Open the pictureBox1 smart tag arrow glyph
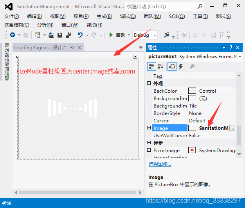This screenshot has height=208, width=245. tap(135, 57)
